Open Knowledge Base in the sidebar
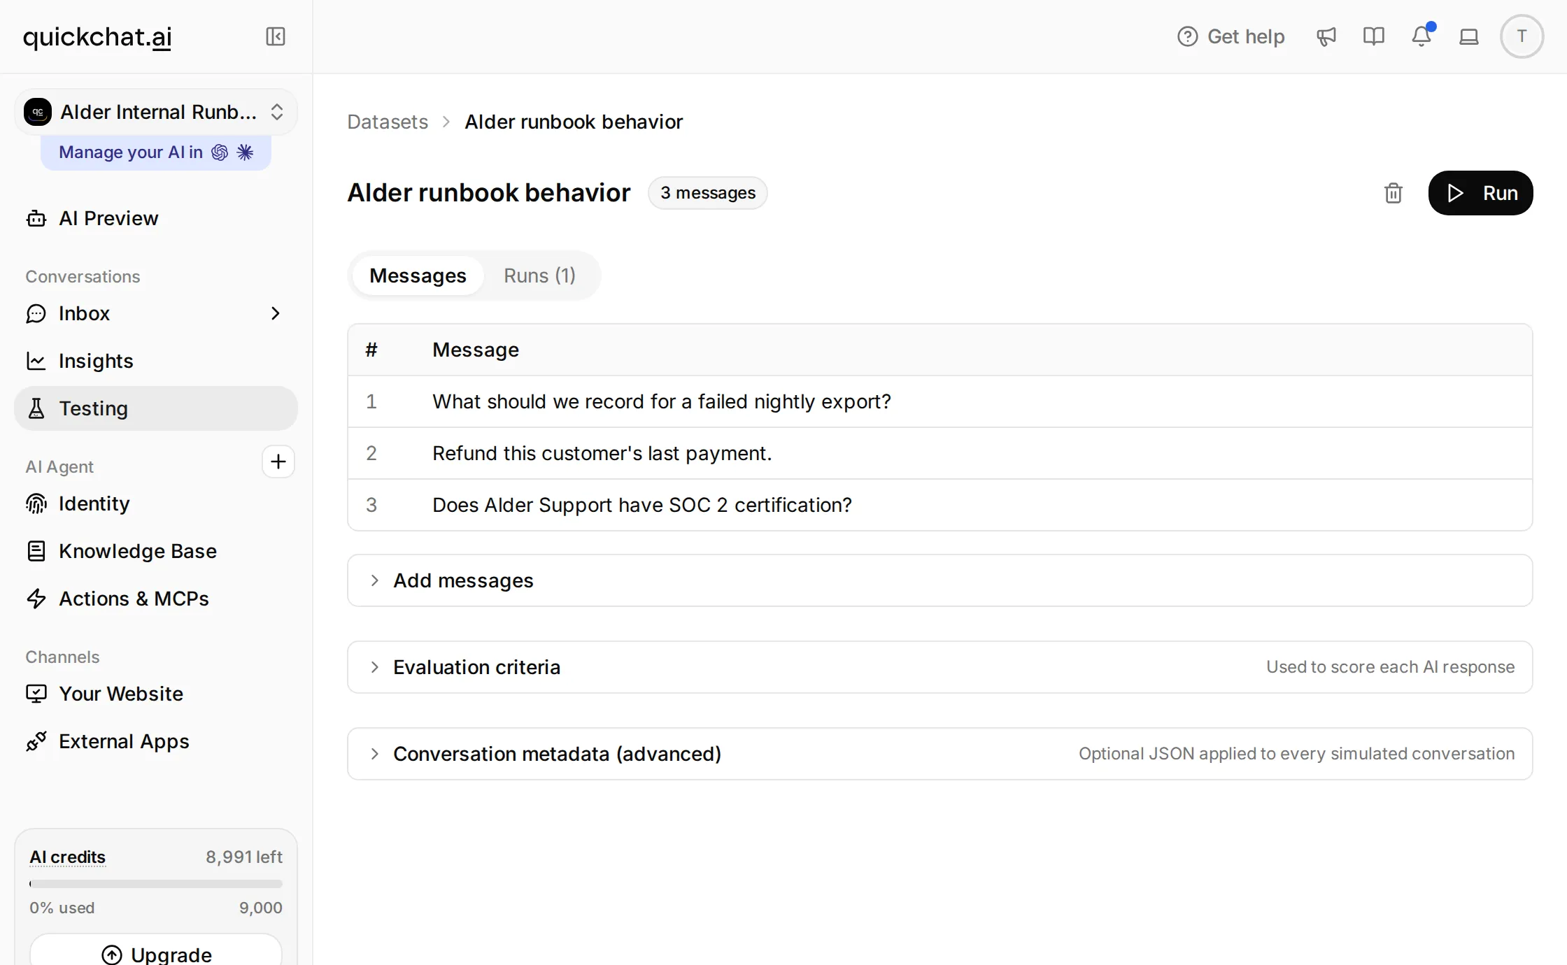 tap(156, 552)
